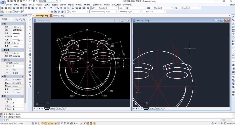Open the 文件(F) menu
The width and height of the screenshot is (235, 125).
tap(9, 5)
